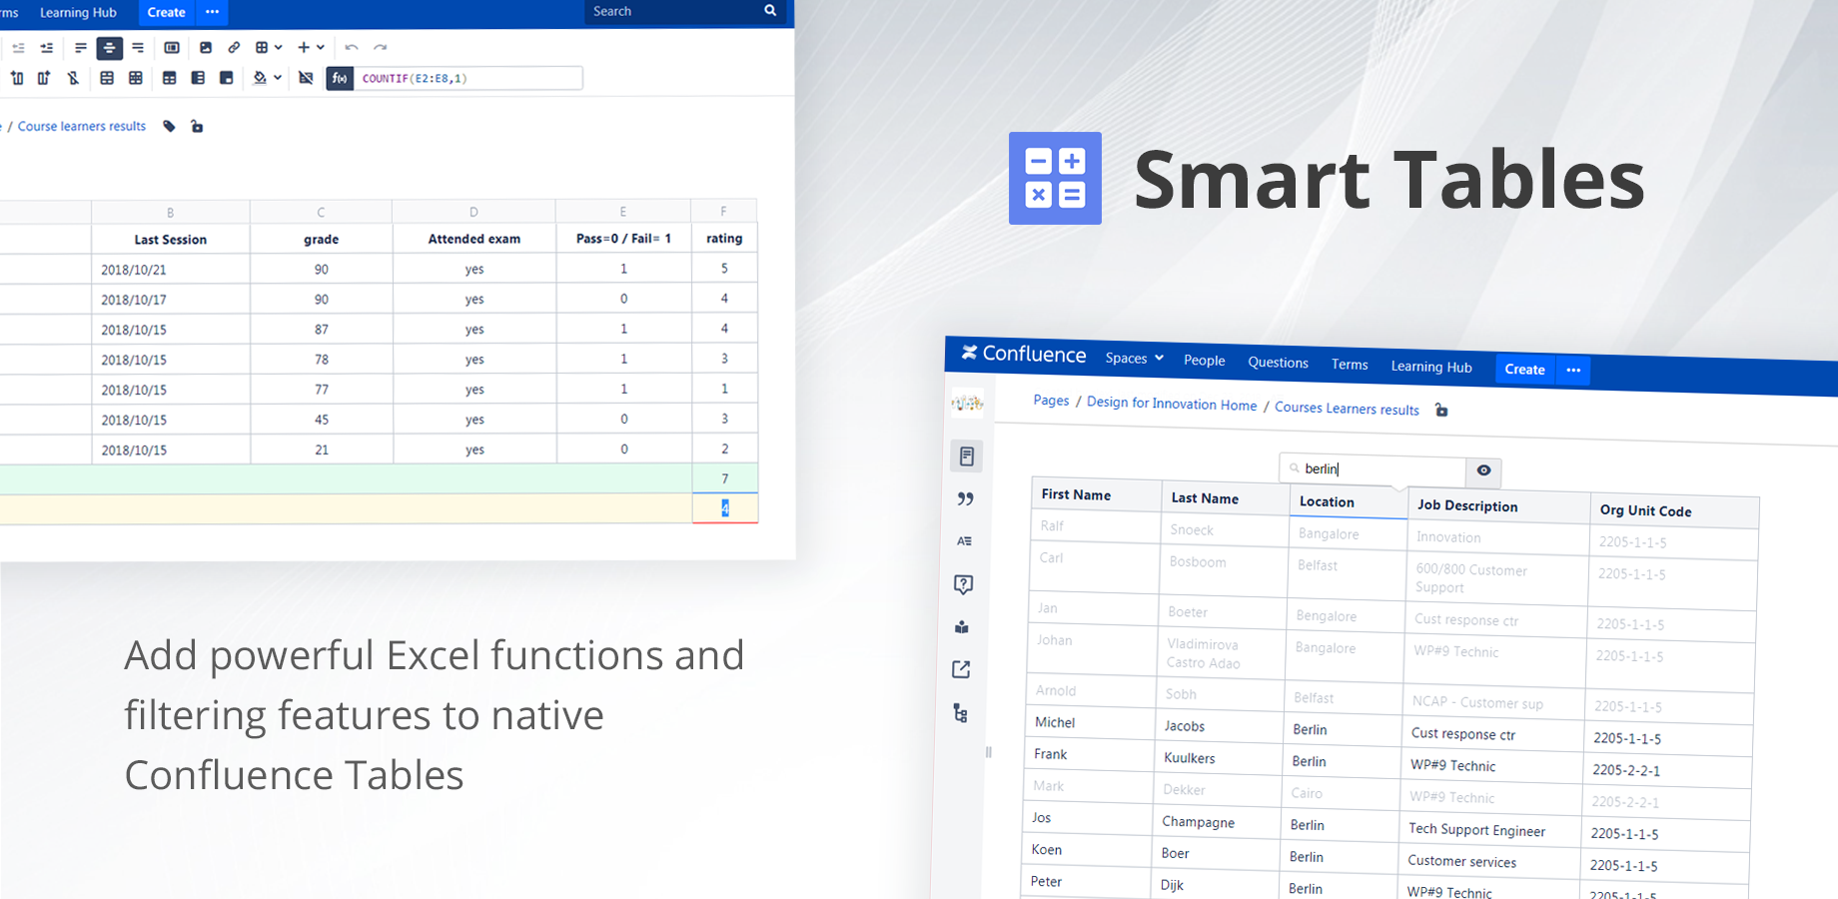The width and height of the screenshot is (1838, 899).
Task: Click the berlin table filter field
Action: tap(1373, 469)
